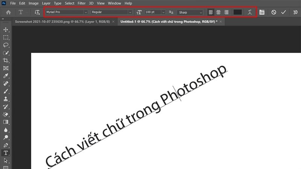The image size is (301, 169).
Task: Open the Window menu
Action: point(114,3)
